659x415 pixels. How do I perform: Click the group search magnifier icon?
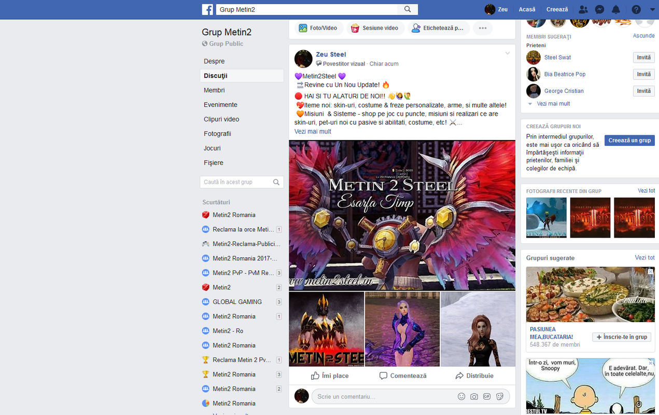276,182
